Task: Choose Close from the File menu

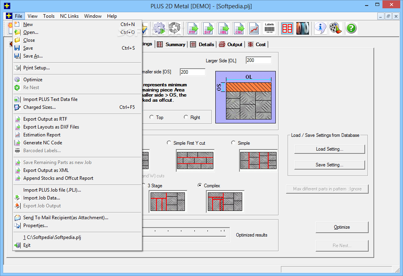Action: [x=77, y=40]
